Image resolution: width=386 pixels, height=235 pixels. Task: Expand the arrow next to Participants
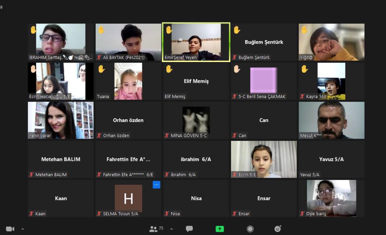click(x=172, y=229)
